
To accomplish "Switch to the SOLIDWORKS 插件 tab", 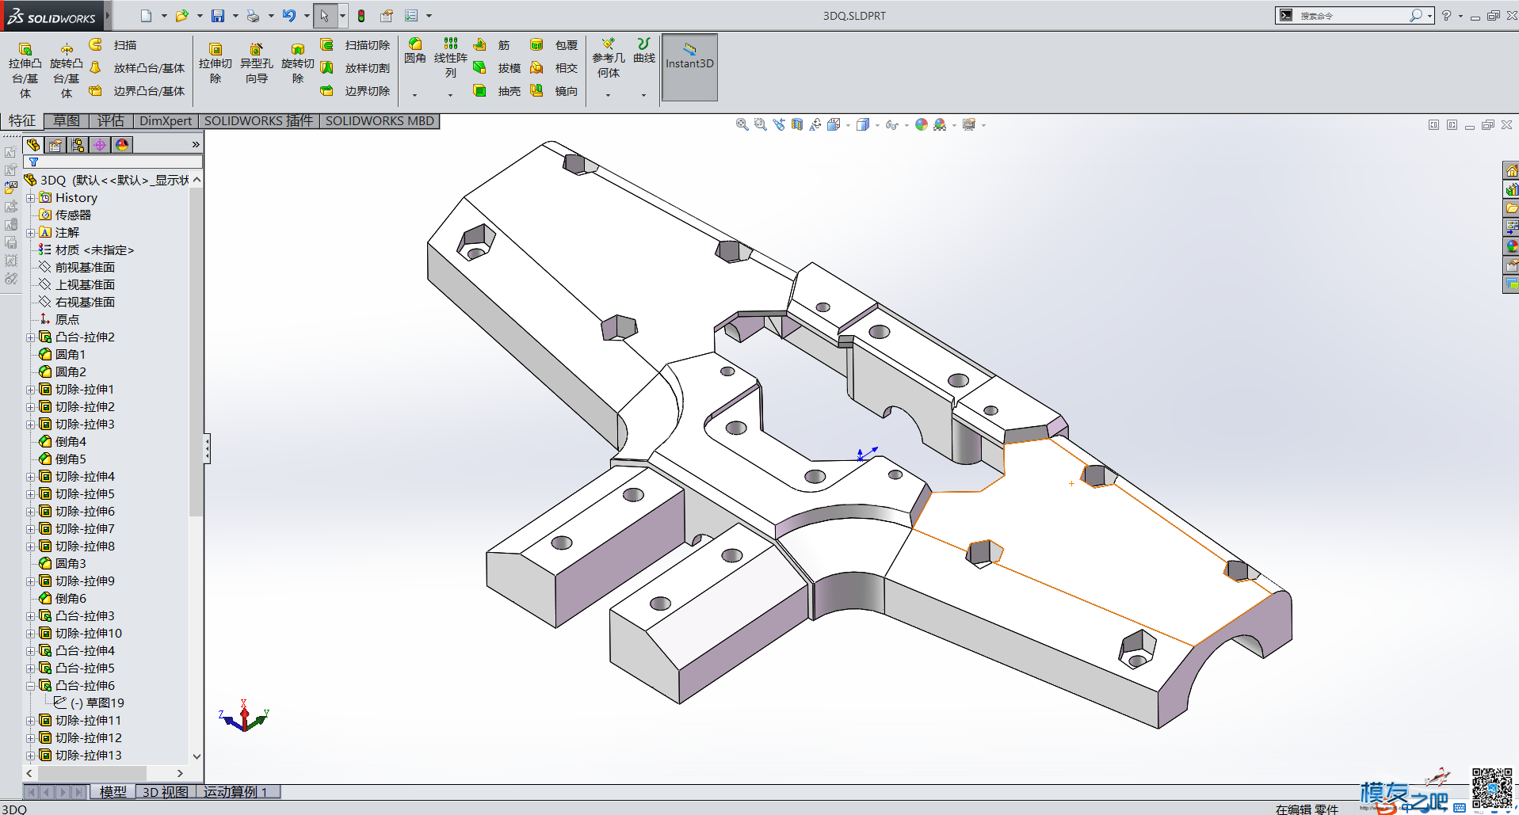I will point(258,120).
